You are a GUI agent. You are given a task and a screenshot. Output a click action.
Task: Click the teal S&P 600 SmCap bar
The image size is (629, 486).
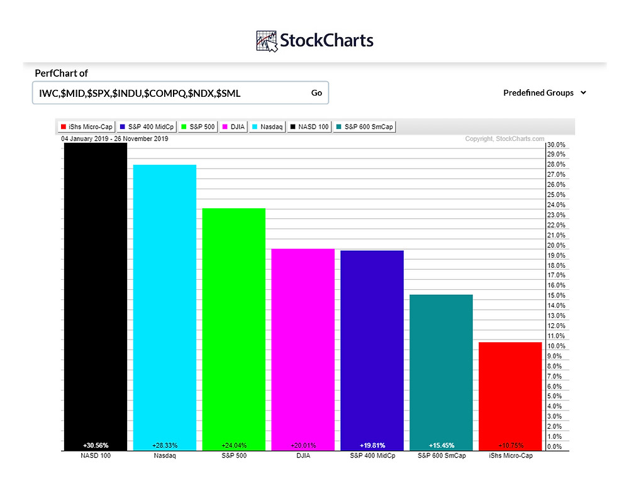442,373
